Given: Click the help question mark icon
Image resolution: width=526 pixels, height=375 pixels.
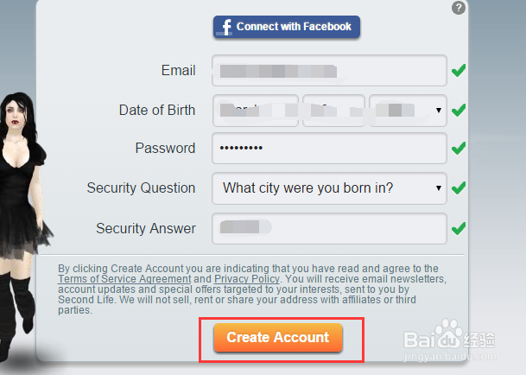Looking at the screenshot, I should (x=459, y=8).
